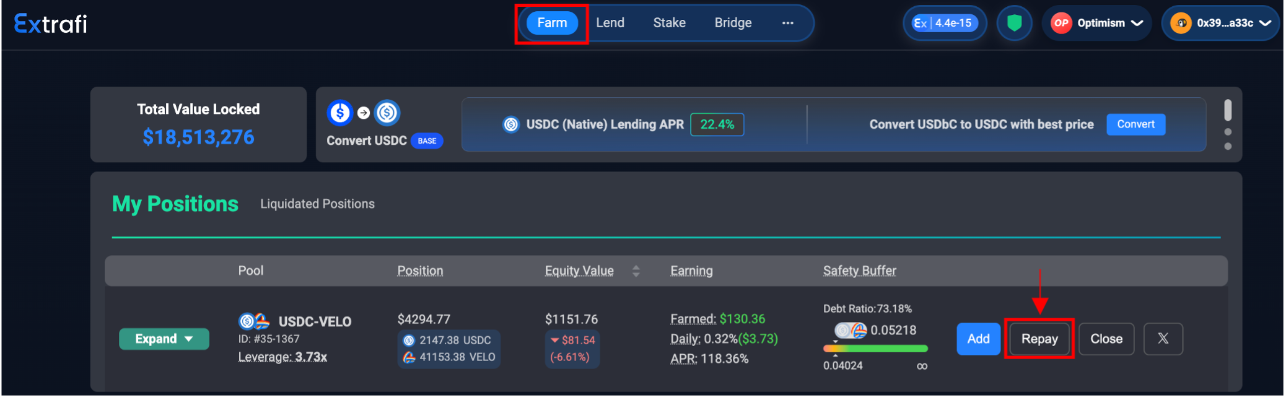The image size is (1286, 400).
Task: Click the blue Add button
Action: (978, 339)
